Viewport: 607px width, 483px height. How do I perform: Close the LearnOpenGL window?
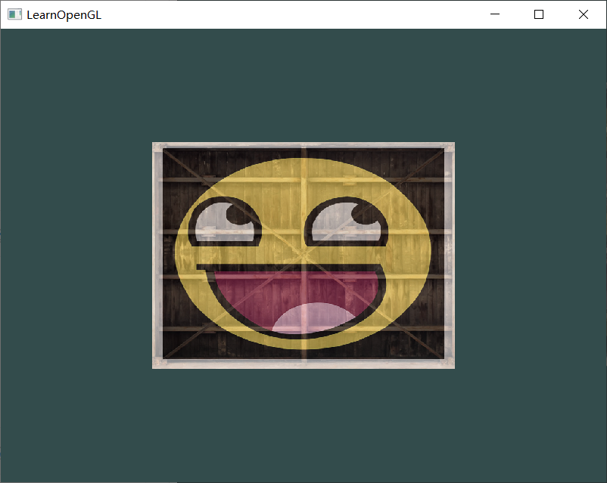(584, 14)
